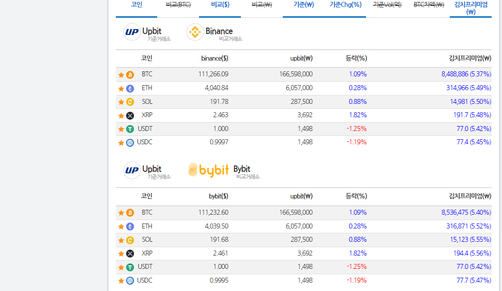Click the SOL coin icon in Bybit table
Screen dimensions: 502x291
pyautogui.click(x=130, y=240)
